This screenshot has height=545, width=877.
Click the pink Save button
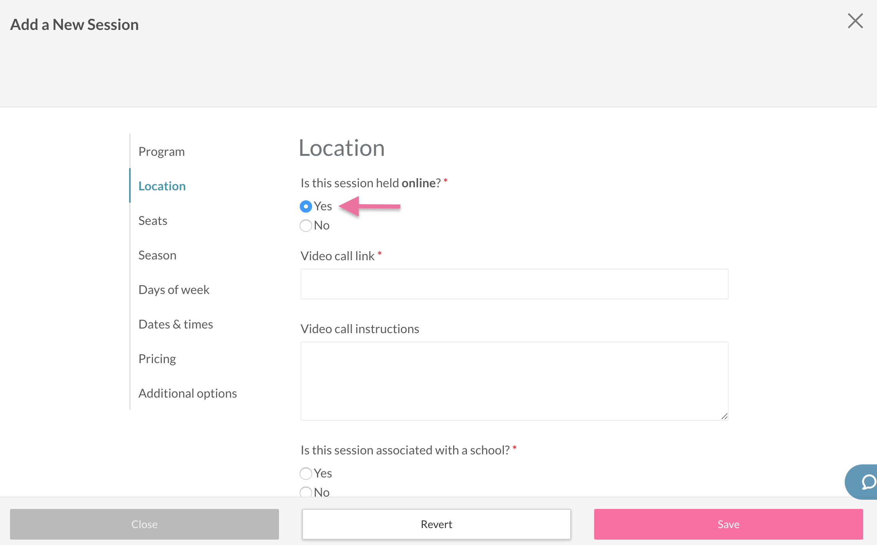point(728,524)
